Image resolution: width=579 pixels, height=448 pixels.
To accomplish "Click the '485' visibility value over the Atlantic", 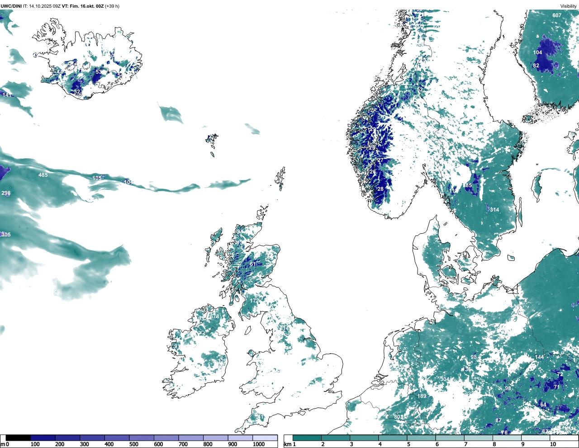I will point(43,175).
